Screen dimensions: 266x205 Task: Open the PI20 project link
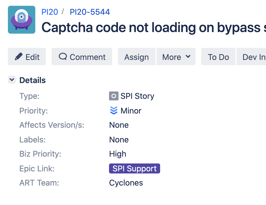[x=50, y=12]
